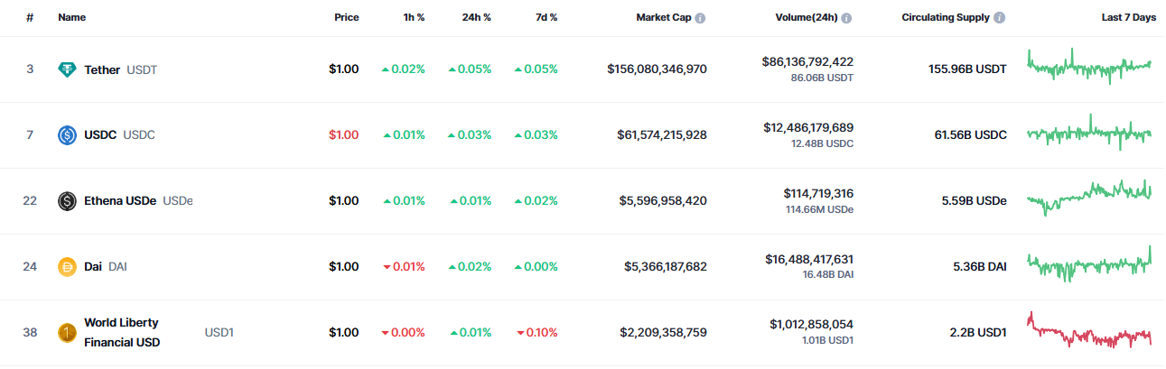Image resolution: width=1166 pixels, height=369 pixels.
Task: Open the USDC coin name link
Action: [x=100, y=135]
